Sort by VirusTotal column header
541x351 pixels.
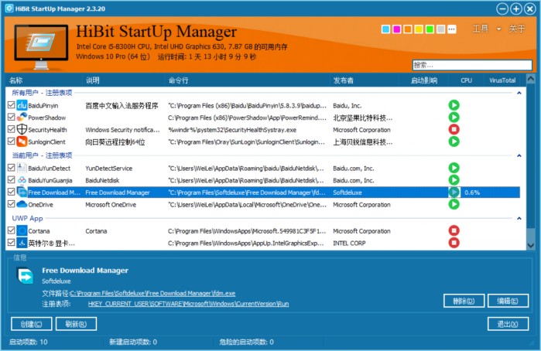502,80
